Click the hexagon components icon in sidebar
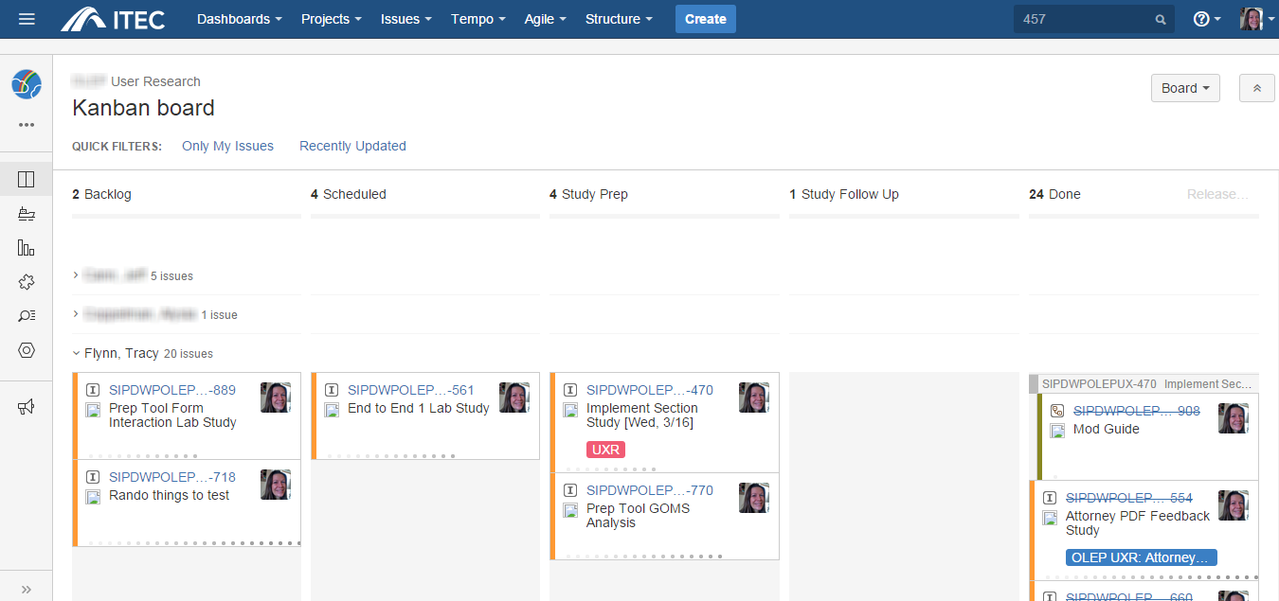 [27, 350]
